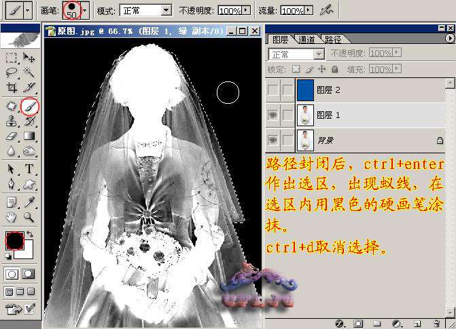Click the foreground black color swatch
Screen dimensions: 456x329
click(x=14, y=239)
